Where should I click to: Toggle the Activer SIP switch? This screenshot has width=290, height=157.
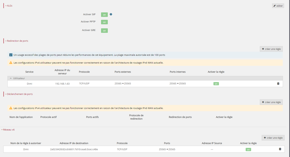point(104,14)
